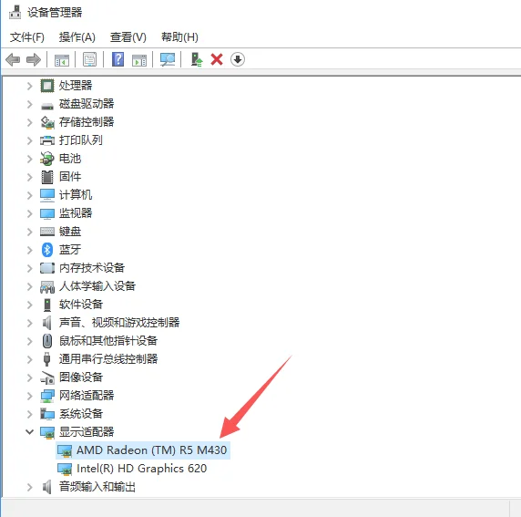Expand the 网络适配器 node

coord(29,396)
